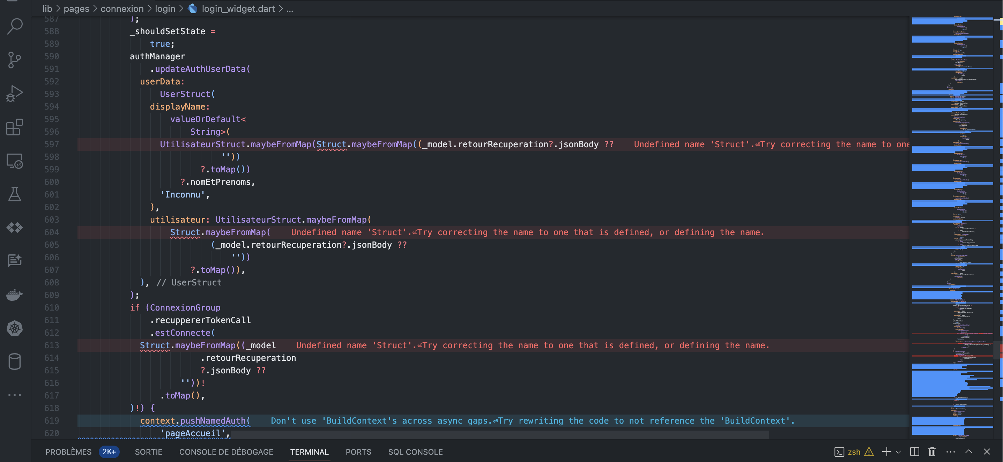Screen dimensions: 1003x462
Task: Click .recuppererTokenCall on line 611
Action: pos(200,320)
